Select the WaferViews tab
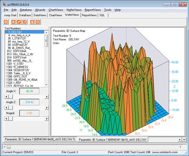 coord(72,15)
